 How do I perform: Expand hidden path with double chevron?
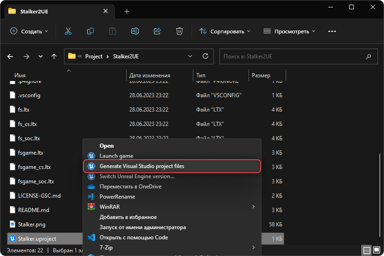tap(80, 56)
